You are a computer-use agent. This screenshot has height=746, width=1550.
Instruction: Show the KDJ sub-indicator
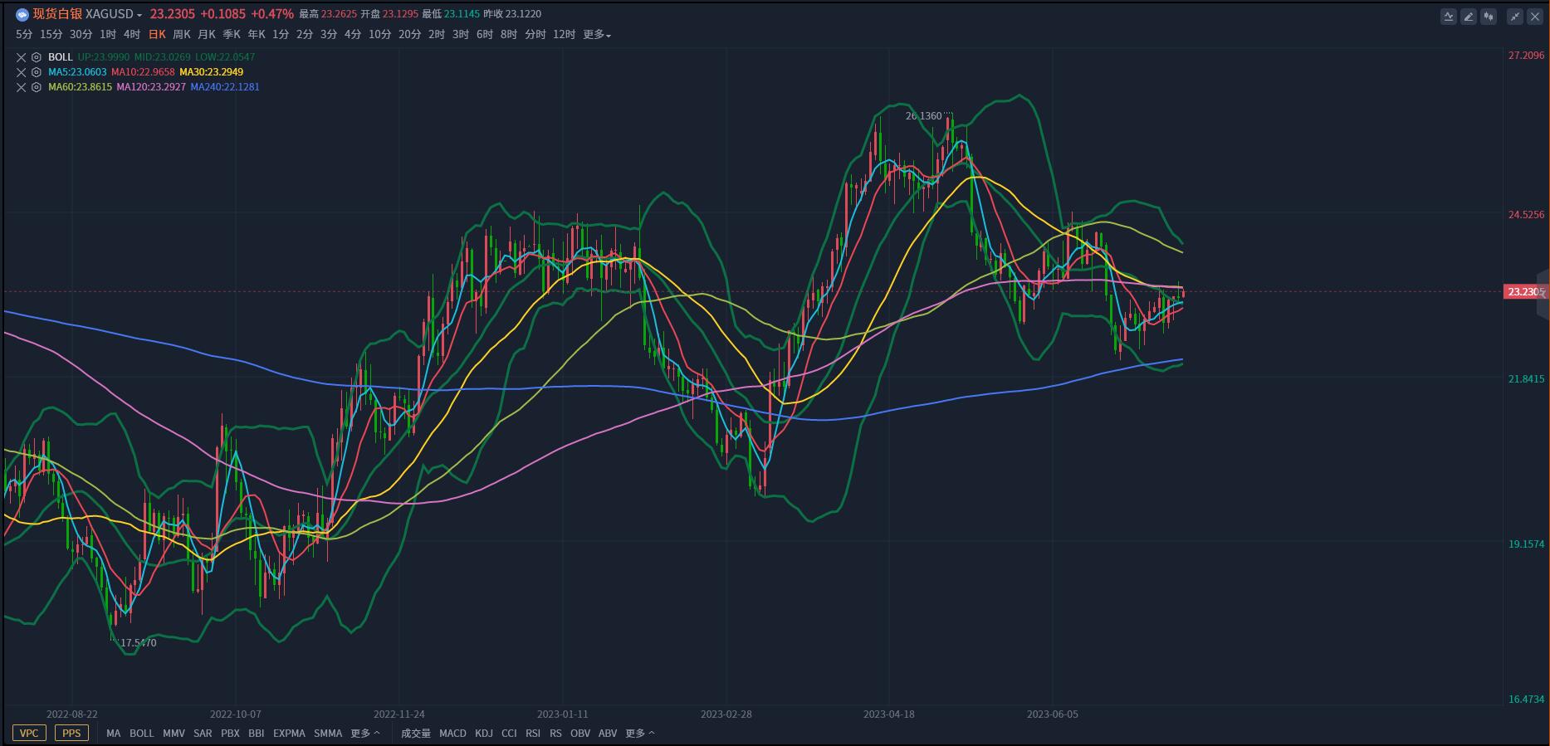[484, 734]
